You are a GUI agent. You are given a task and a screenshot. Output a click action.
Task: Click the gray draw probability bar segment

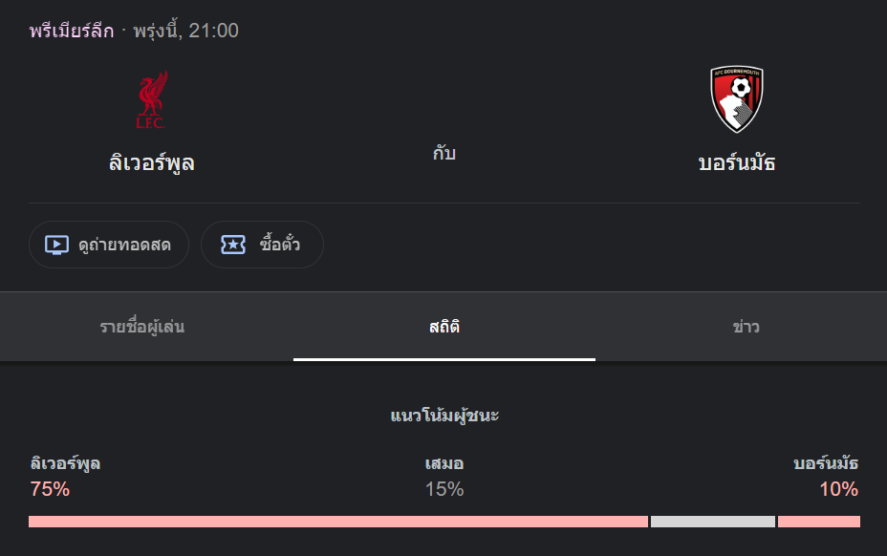tap(713, 522)
